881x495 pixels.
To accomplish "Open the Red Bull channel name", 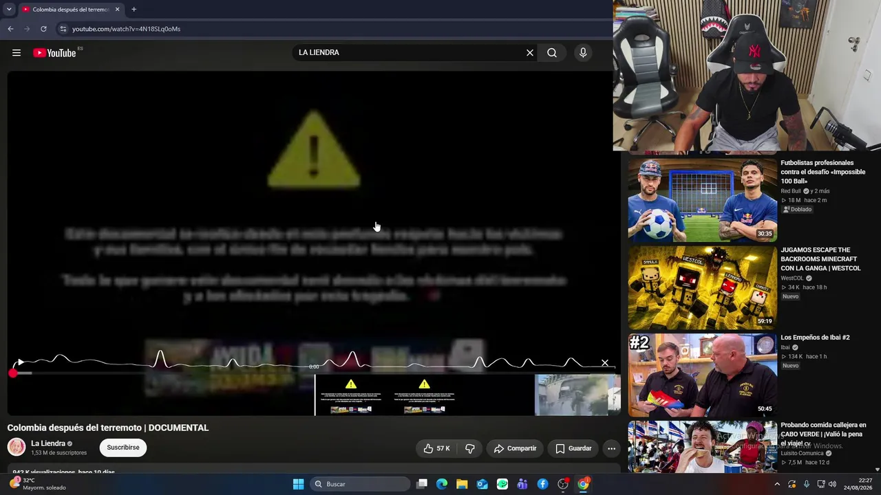I will pyautogui.click(x=791, y=191).
